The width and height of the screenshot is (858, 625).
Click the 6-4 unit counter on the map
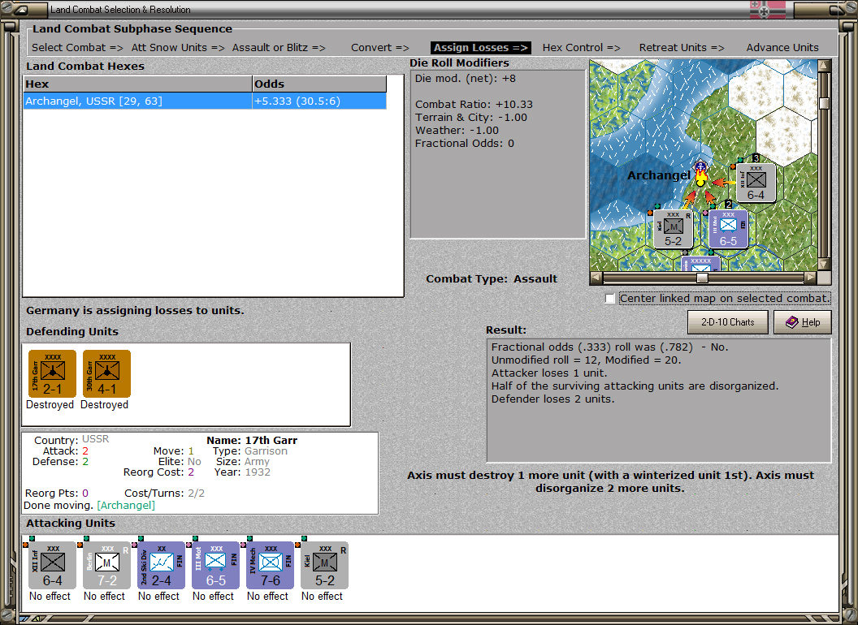(755, 182)
